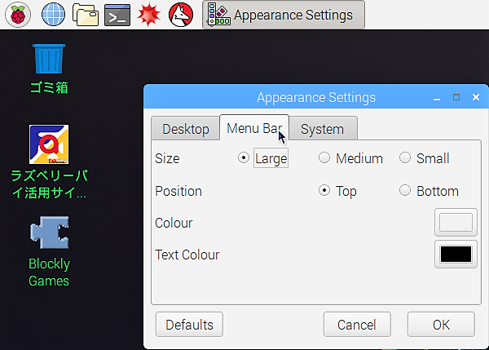
Task: Click the Blockly Games label text
Action: tap(49, 272)
